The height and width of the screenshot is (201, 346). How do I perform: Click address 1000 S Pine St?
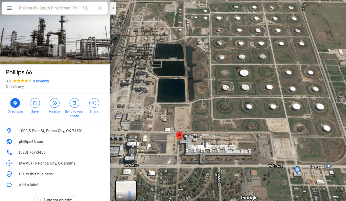pos(51,131)
